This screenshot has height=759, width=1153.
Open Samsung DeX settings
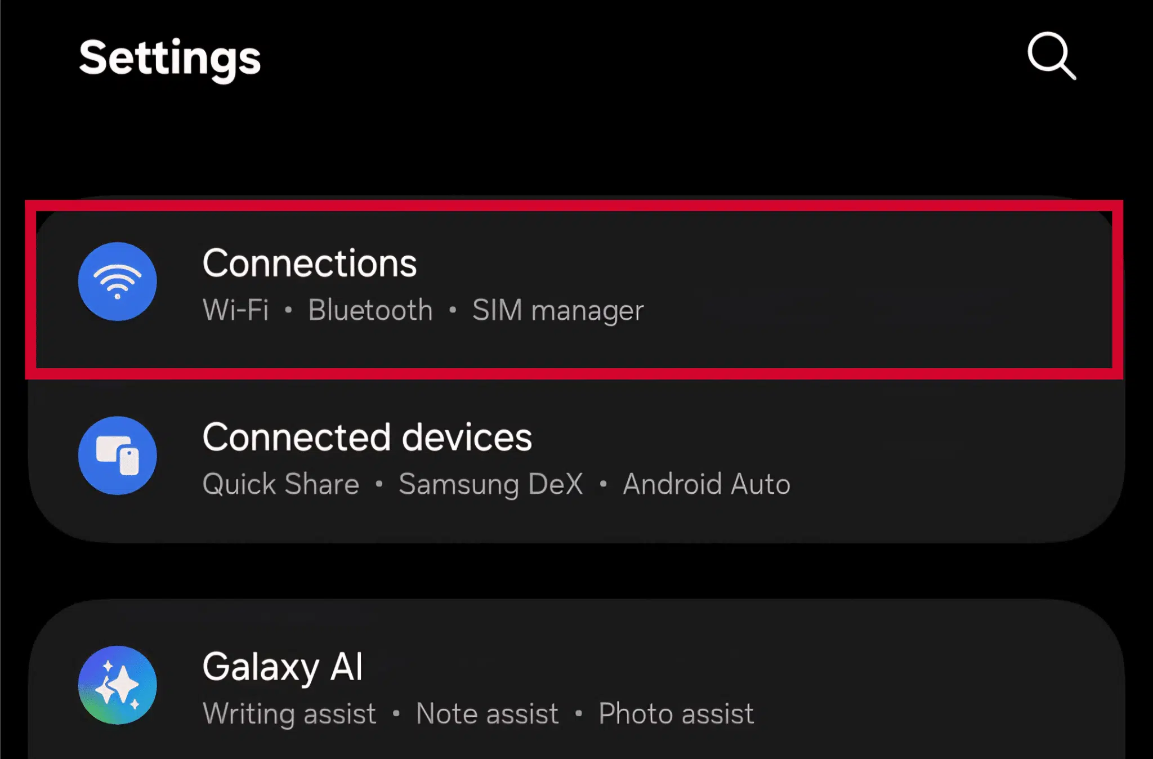pos(491,484)
